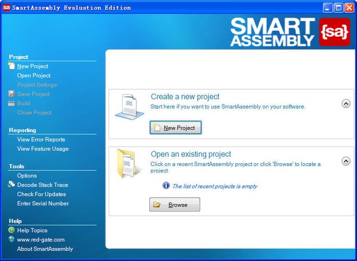Collapse the Create a new project section
Screen dimensions: 357x261
pyautogui.click(x=345, y=103)
